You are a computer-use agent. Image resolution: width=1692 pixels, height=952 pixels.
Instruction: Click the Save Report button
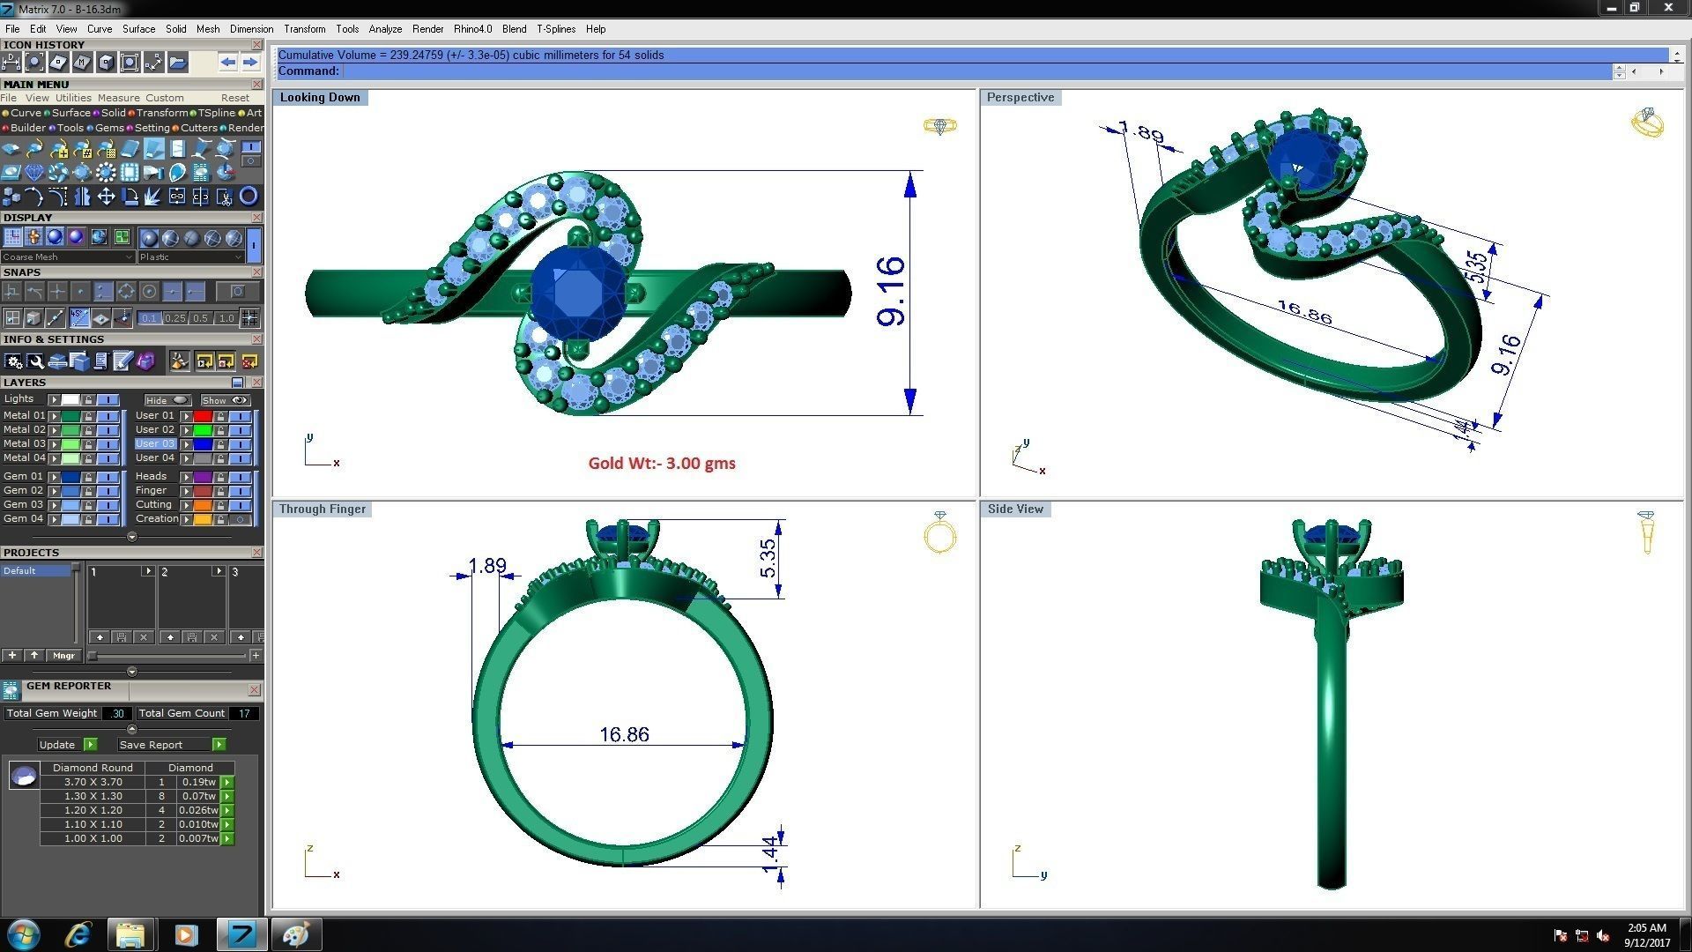[151, 745]
